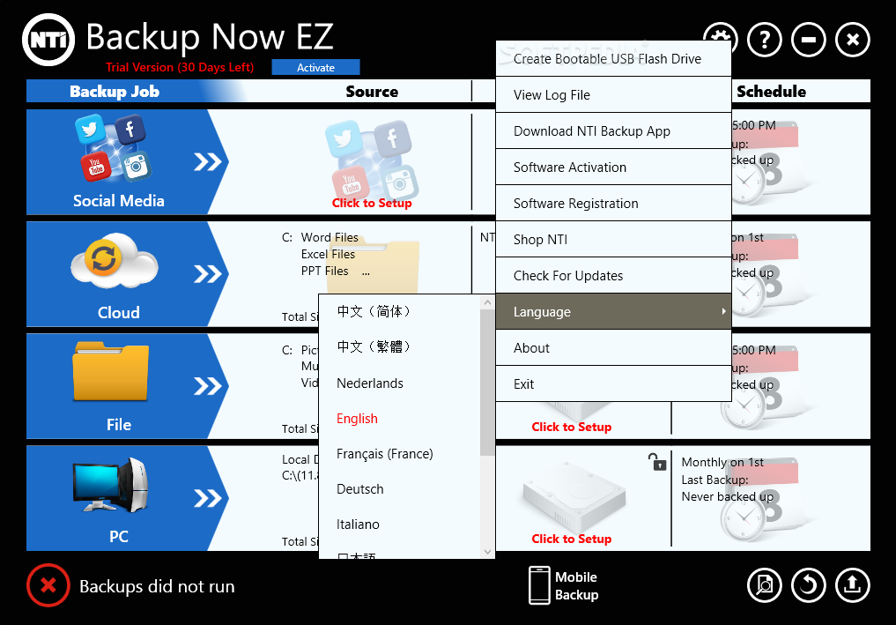Click File destination Click to Setup link
The width and height of the screenshot is (896, 625).
572,427
